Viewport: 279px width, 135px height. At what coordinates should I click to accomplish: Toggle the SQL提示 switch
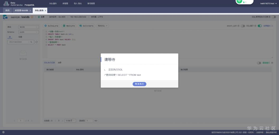(x=260, y=26)
